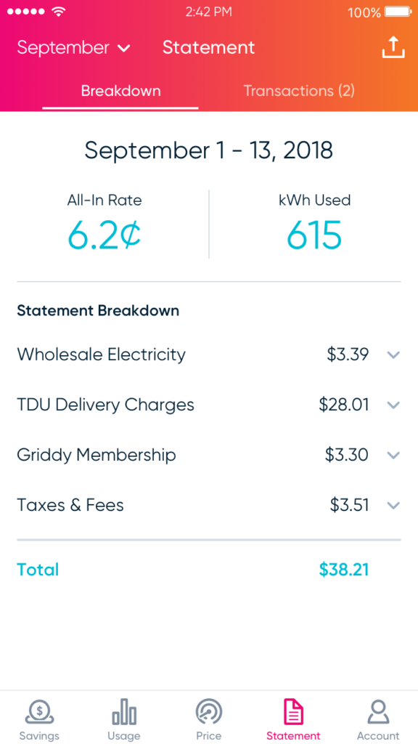Select the Breakdown tab

coord(120,91)
